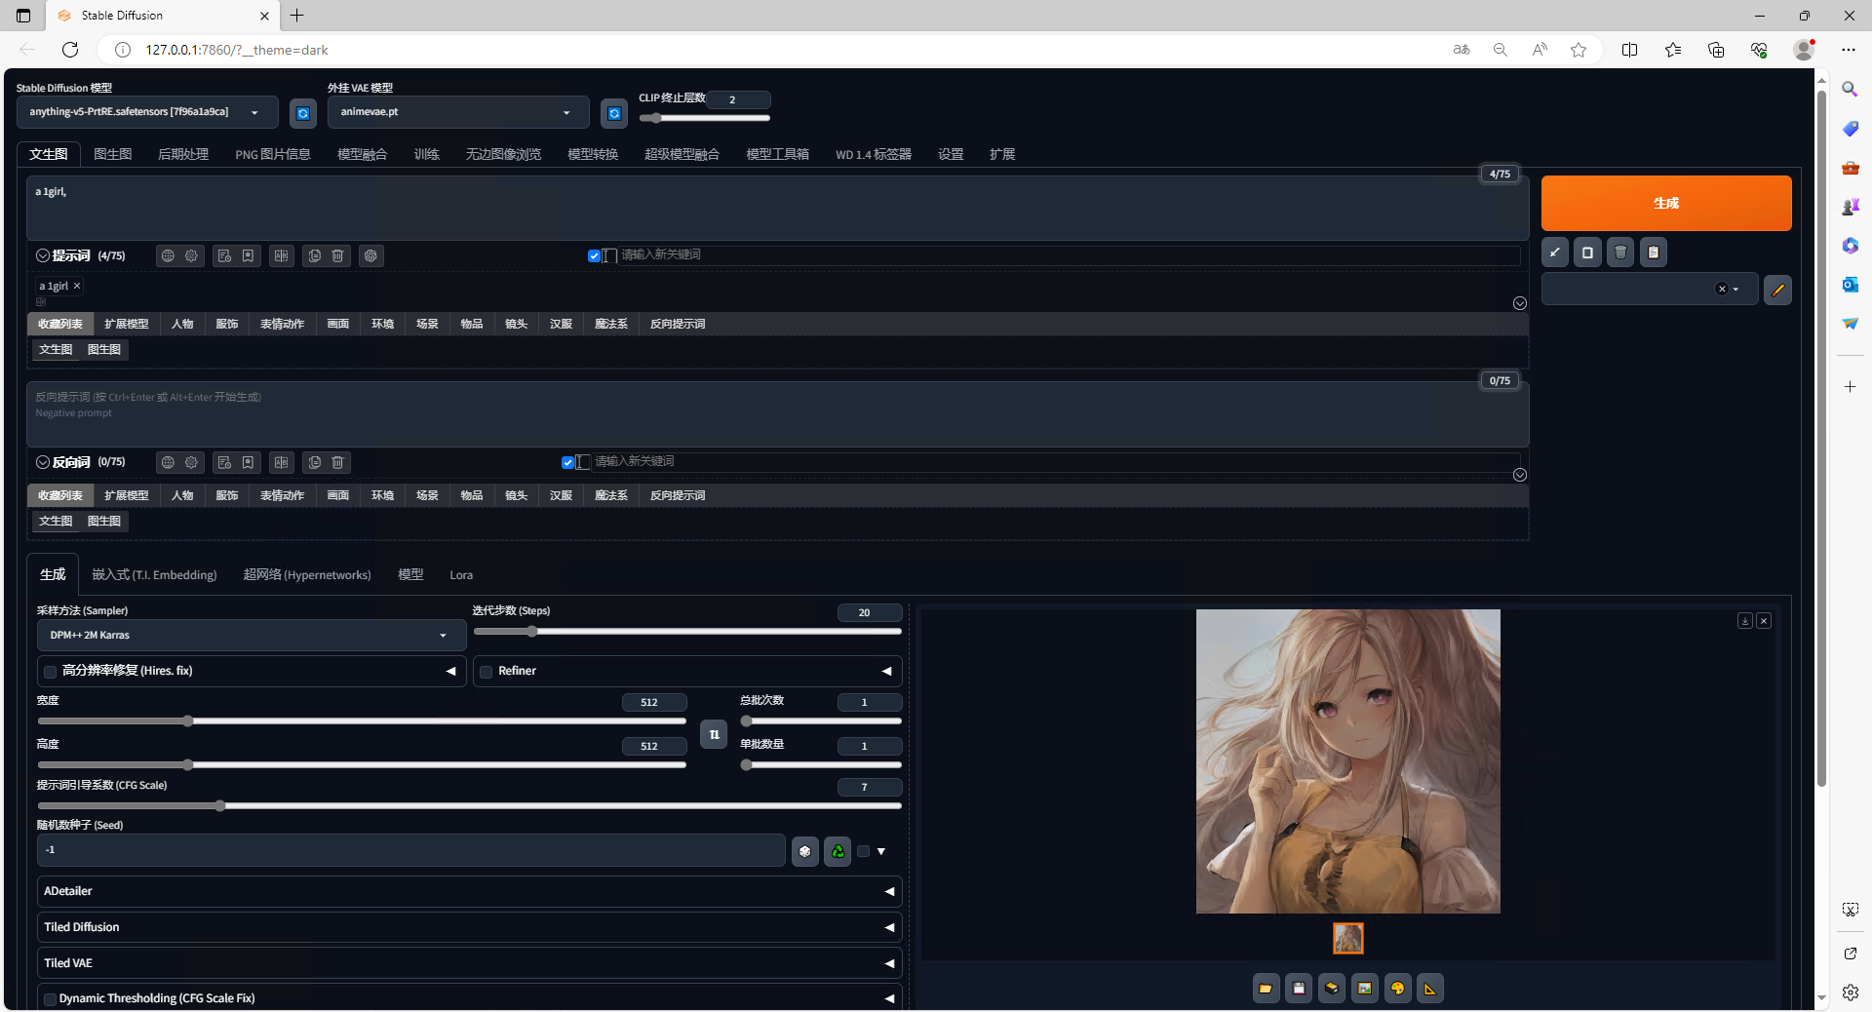The width and height of the screenshot is (1872, 1012).
Task: Save the image using the floppy disk icon
Action: 1299,989
